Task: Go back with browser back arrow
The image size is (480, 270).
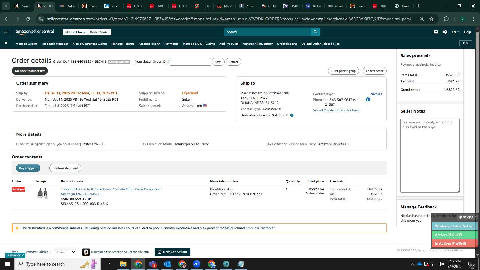Action: 7,19
